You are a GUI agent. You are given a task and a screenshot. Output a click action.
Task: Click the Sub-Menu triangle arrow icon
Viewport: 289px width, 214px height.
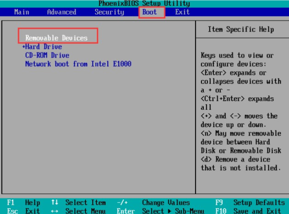point(170,211)
